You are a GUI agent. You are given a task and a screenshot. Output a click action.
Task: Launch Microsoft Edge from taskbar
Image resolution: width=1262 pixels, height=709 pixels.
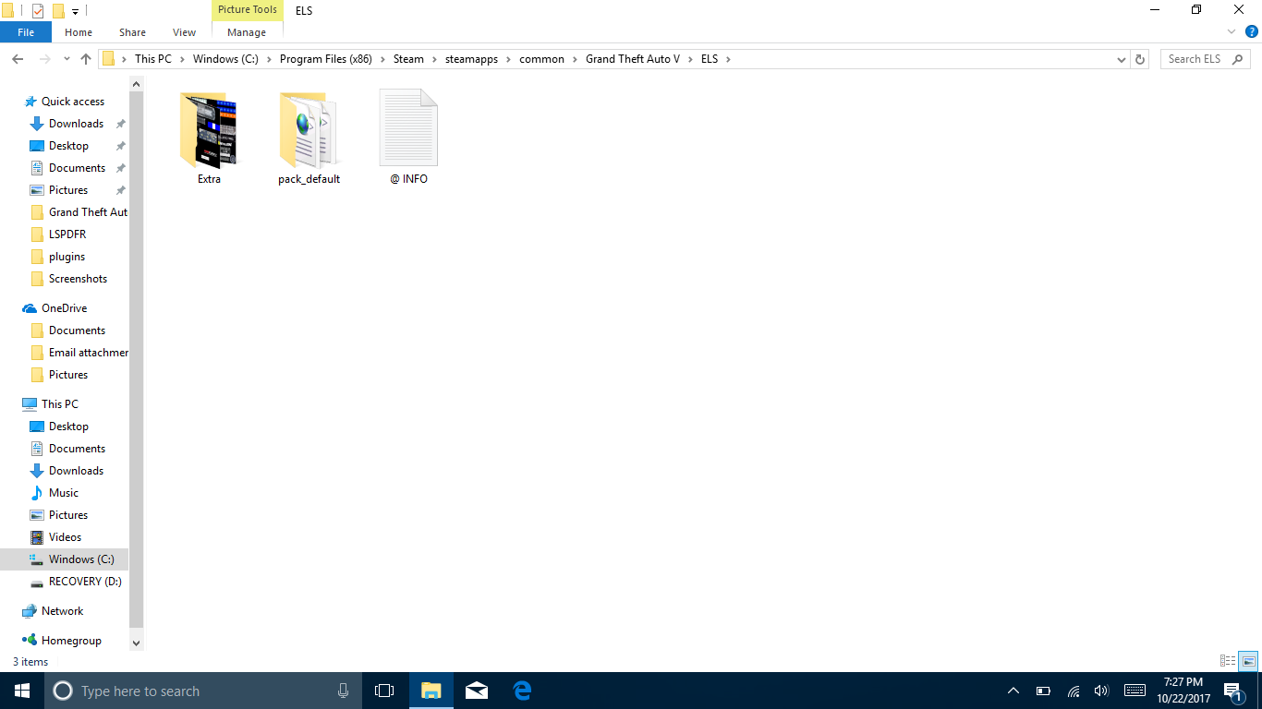click(522, 691)
